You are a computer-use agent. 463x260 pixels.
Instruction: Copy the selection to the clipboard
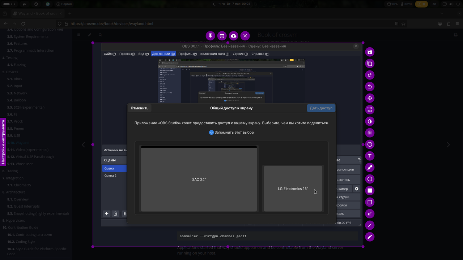pos(370,64)
